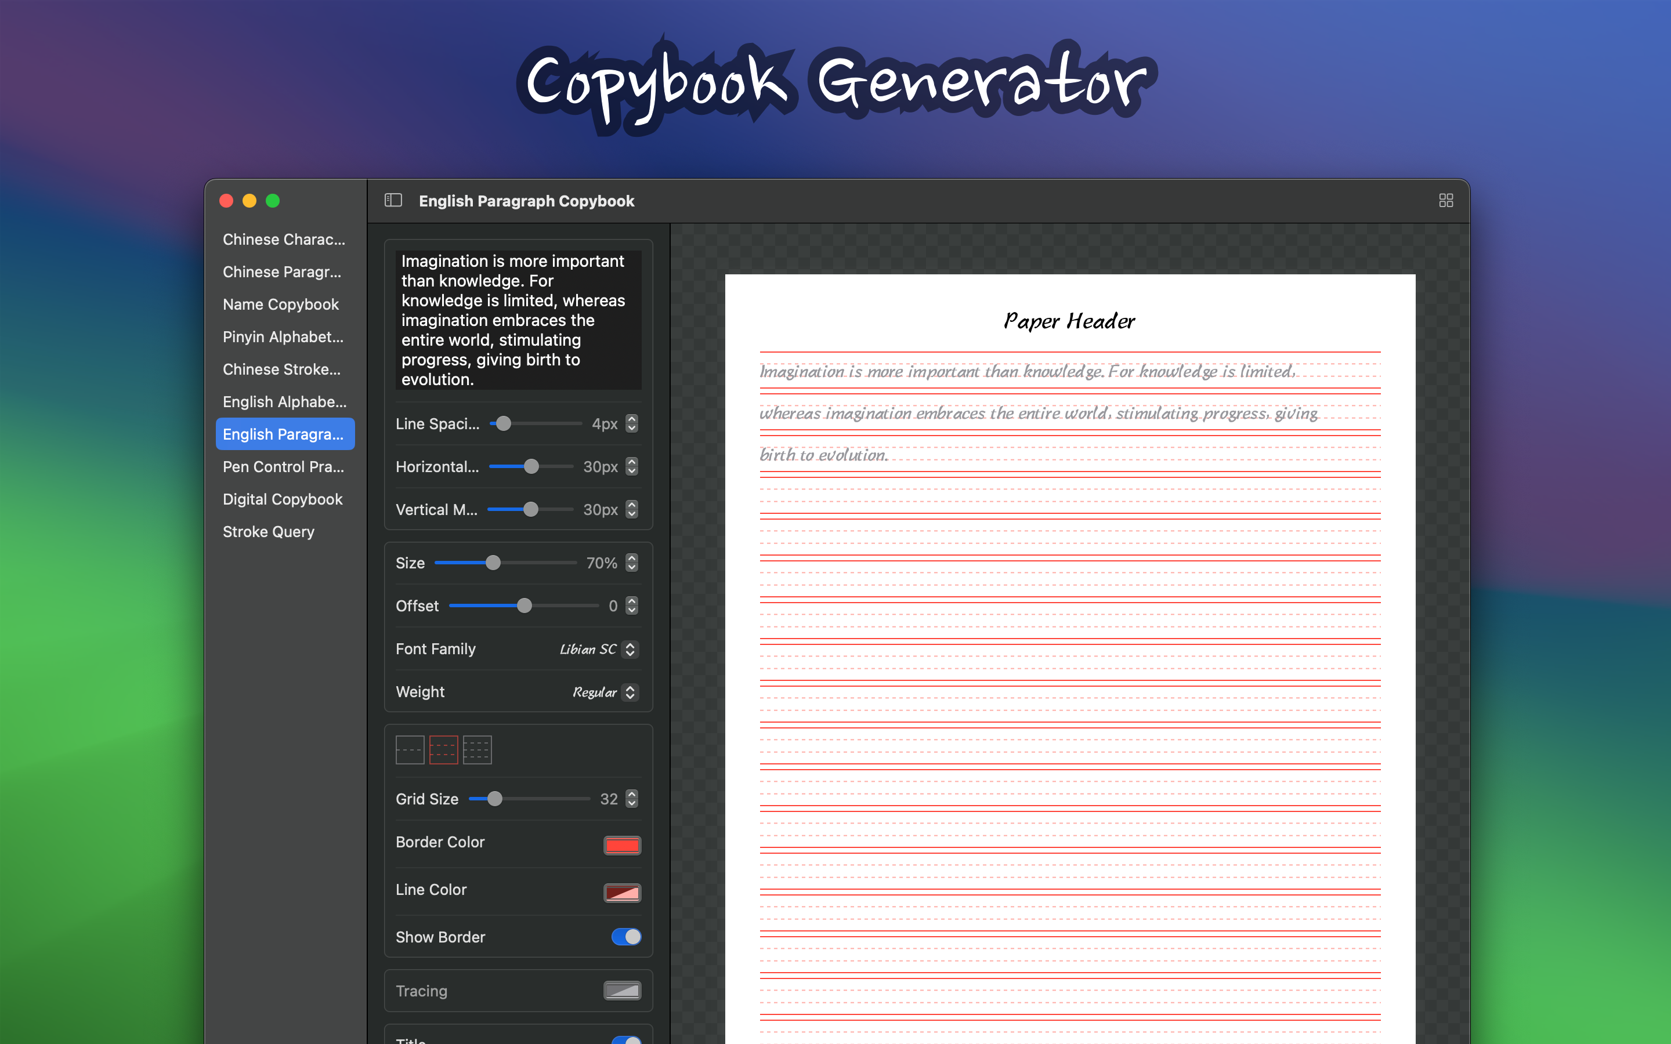Click the Line Spacing stepper arrows
This screenshot has width=1671, height=1044.
click(x=632, y=423)
